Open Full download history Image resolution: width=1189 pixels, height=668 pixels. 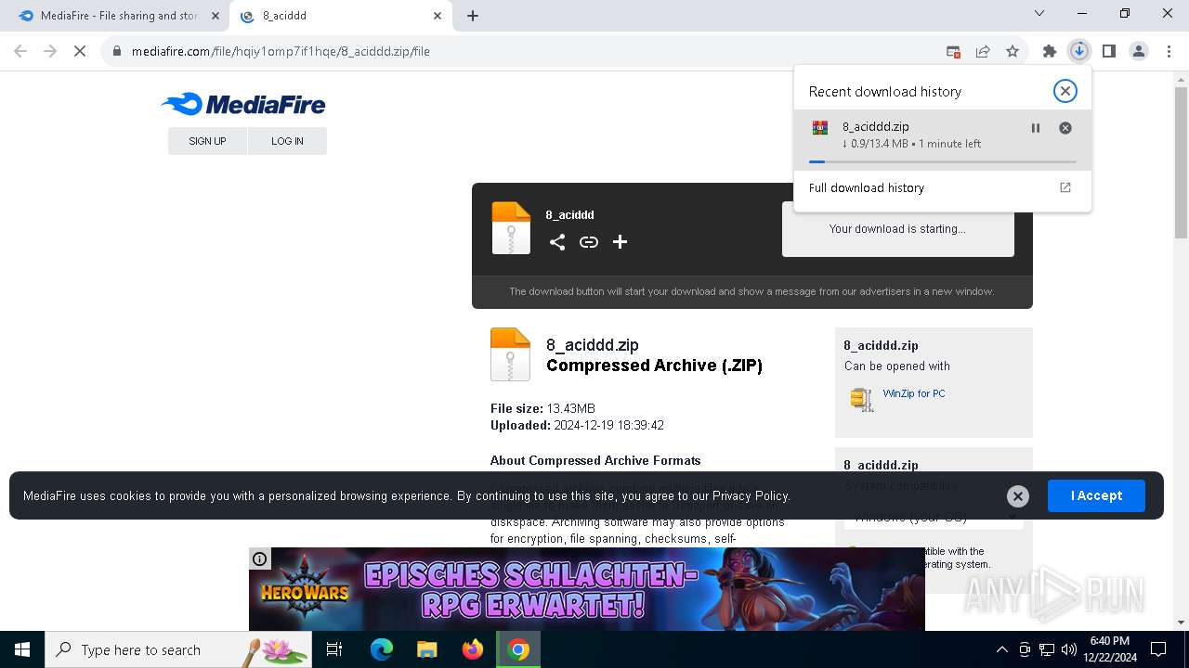(x=867, y=187)
